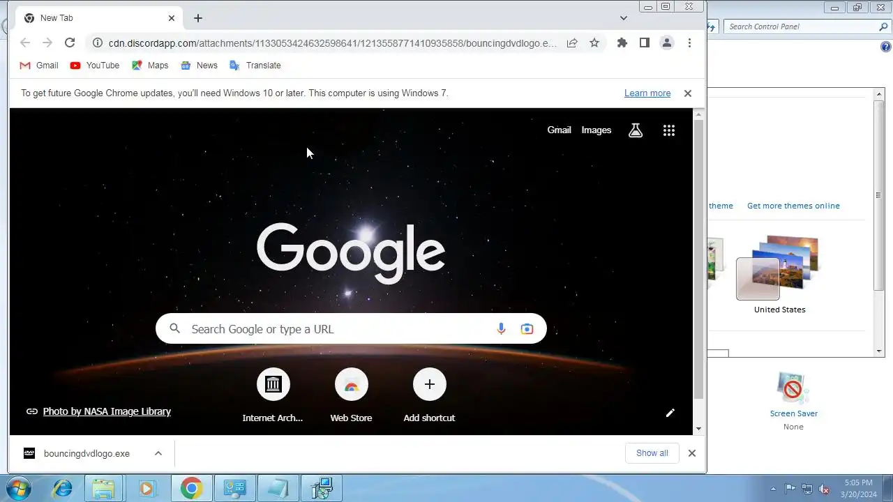View site information icon in address bar

97,43
